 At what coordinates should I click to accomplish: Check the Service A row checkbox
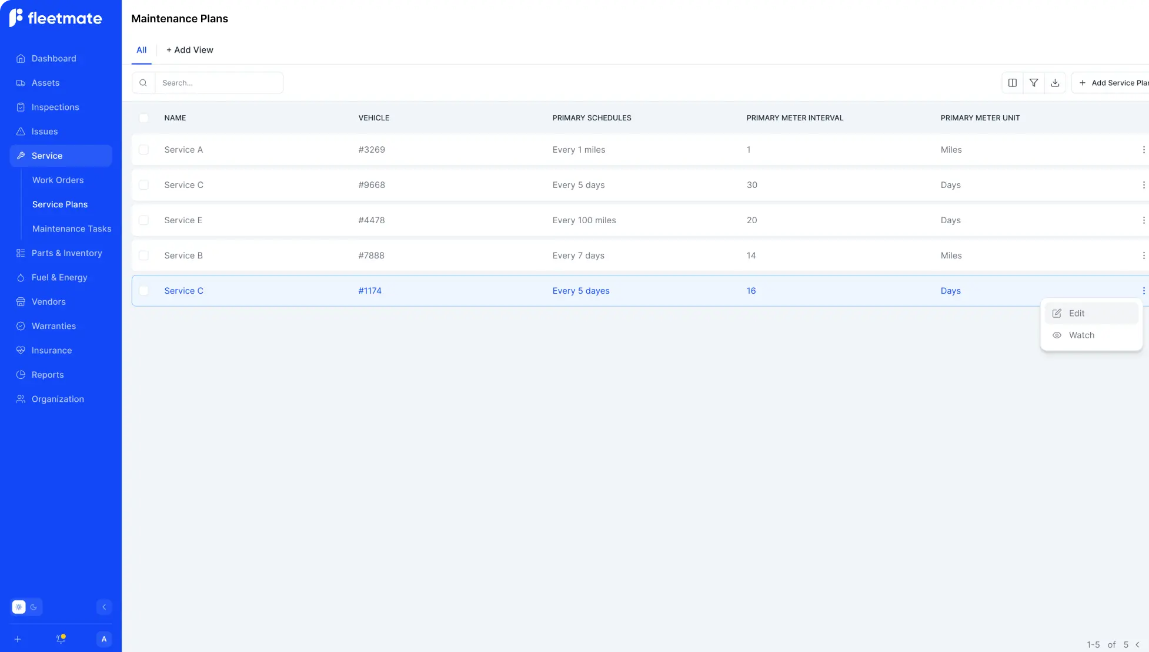pos(143,150)
